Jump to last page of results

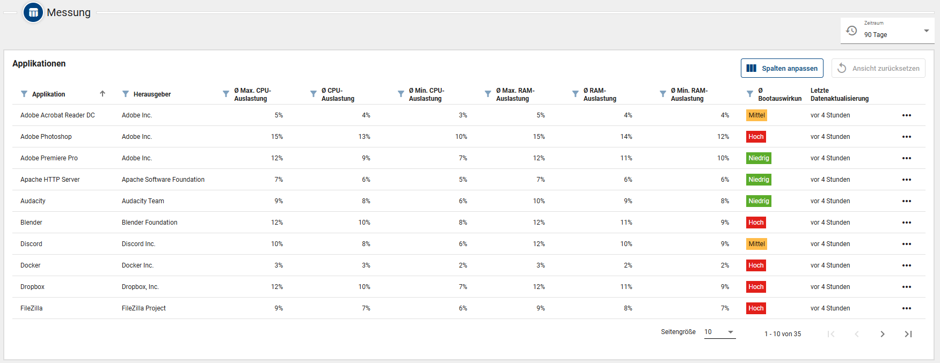[908, 334]
